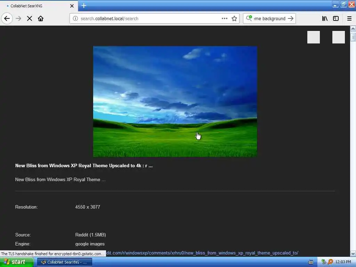Screen dimensions: 356x267
Task: Click the 'Resolution:' label
Action: coord(26,207)
